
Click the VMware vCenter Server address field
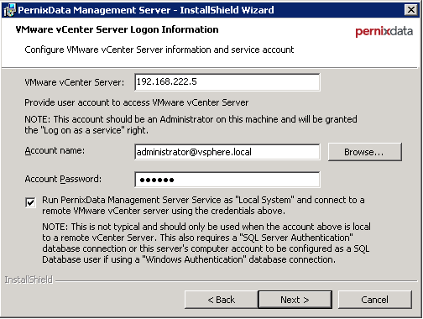point(227,82)
